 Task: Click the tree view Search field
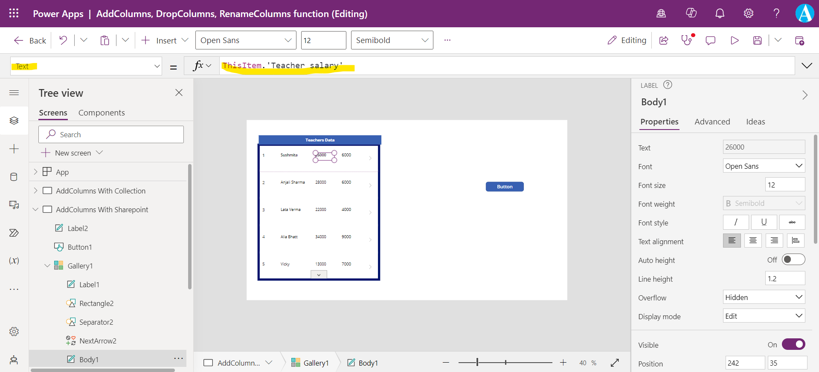(x=111, y=135)
